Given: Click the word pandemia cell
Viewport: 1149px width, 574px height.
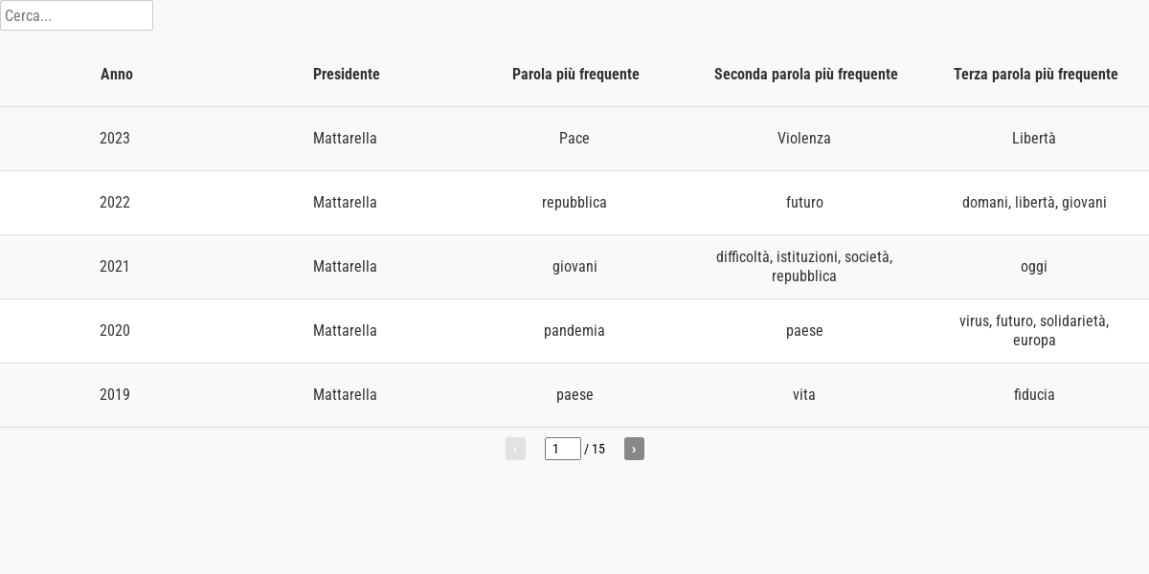Looking at the screenshot, I should click(x=574, y=331).
